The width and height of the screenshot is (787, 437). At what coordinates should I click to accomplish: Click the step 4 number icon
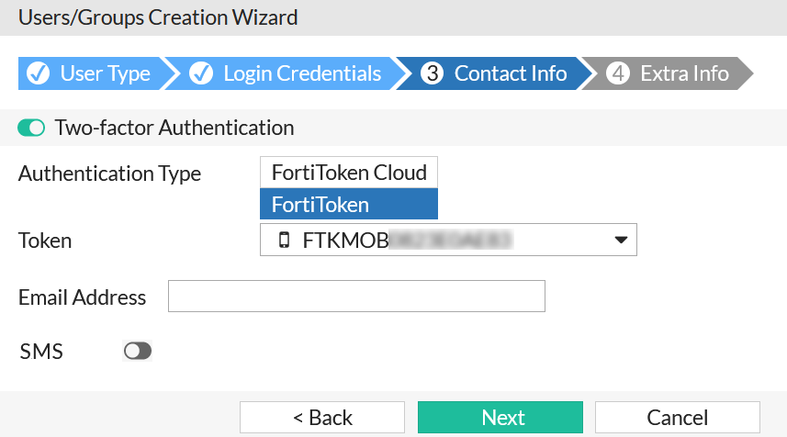618,73
